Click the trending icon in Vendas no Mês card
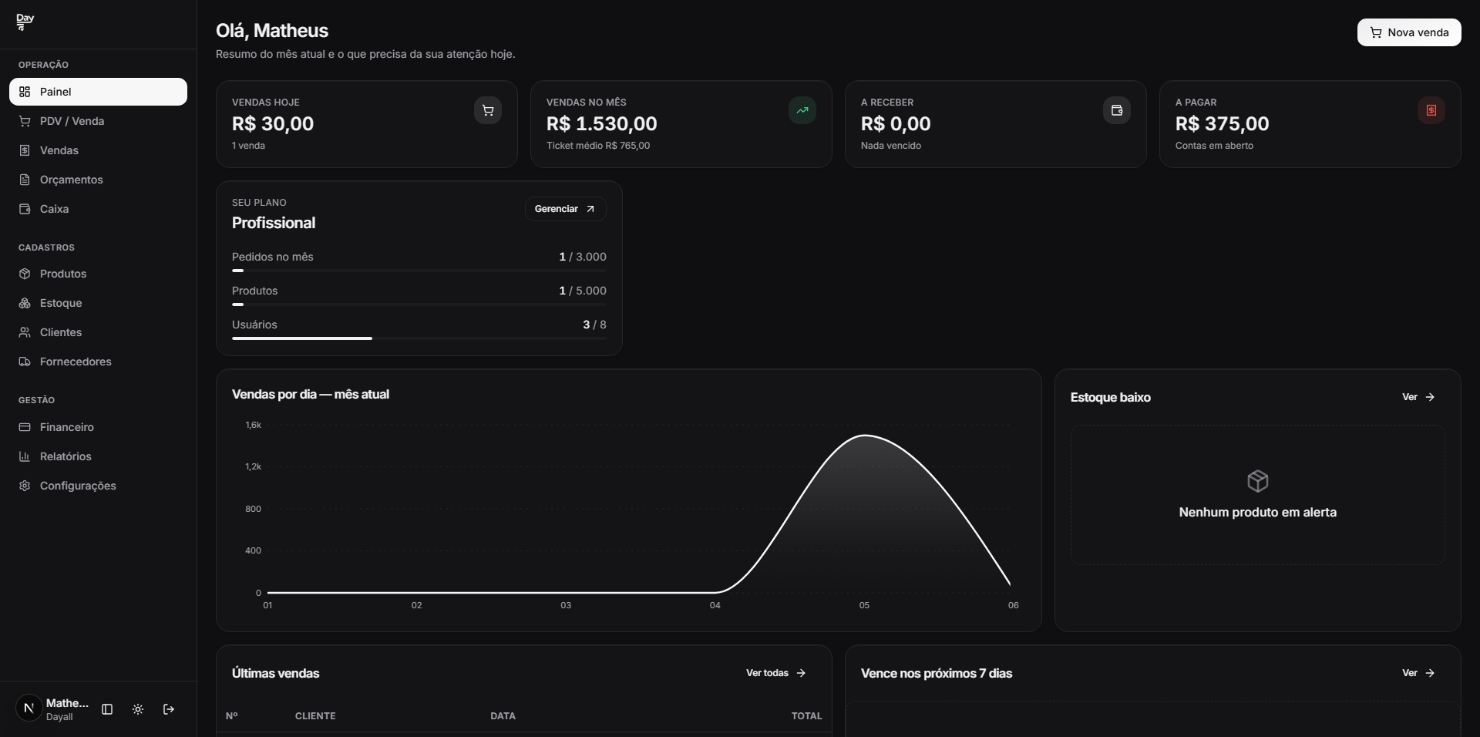Image resolution: width=1480 pixels, height=737 pixels. coord(802,110)
